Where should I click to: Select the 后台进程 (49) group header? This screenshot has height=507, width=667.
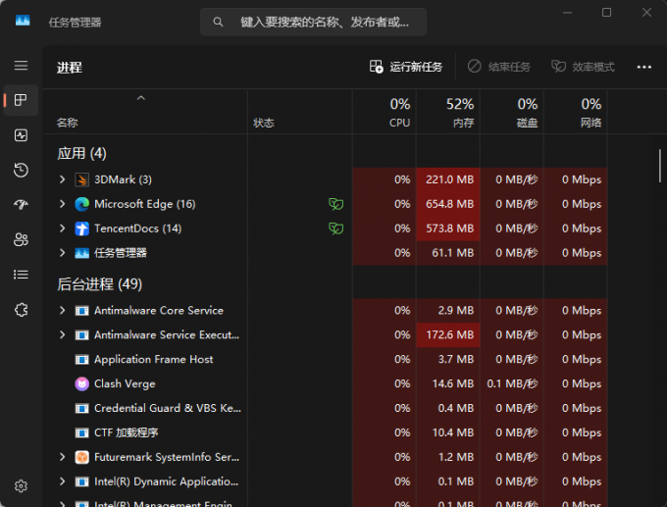click(x=99, y=284)
